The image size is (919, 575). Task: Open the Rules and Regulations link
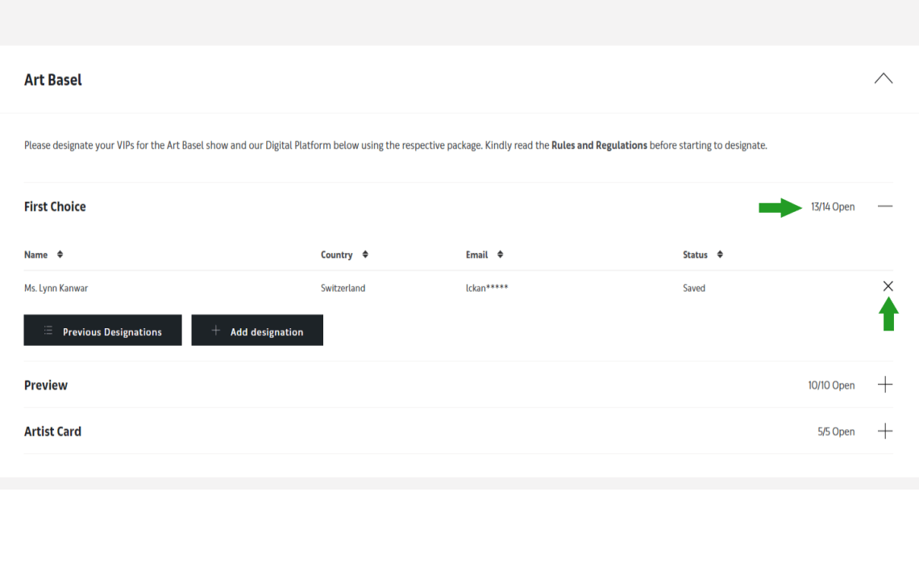[x=599, y=145]
